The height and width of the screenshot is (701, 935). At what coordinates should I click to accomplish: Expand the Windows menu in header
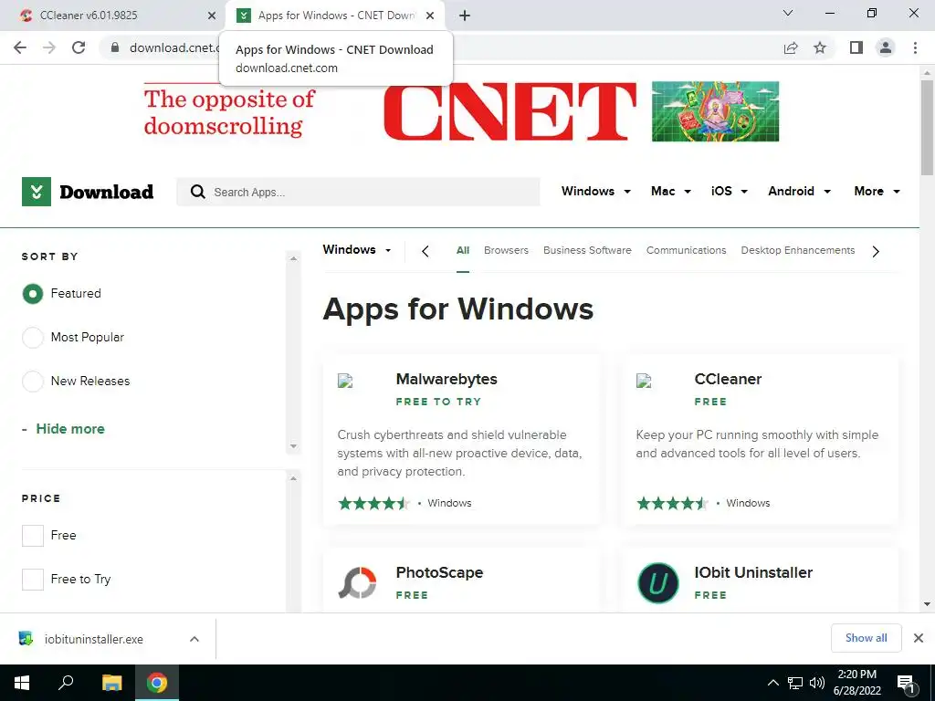[x=595, y=192]
